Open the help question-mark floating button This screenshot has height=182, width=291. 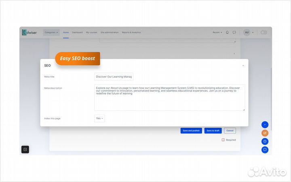click(265, 141)
